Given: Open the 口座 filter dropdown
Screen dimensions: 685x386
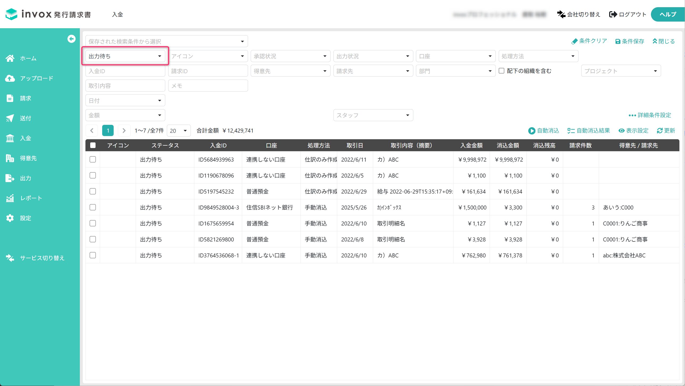Looking at the screenshot, I should point(456,56).
